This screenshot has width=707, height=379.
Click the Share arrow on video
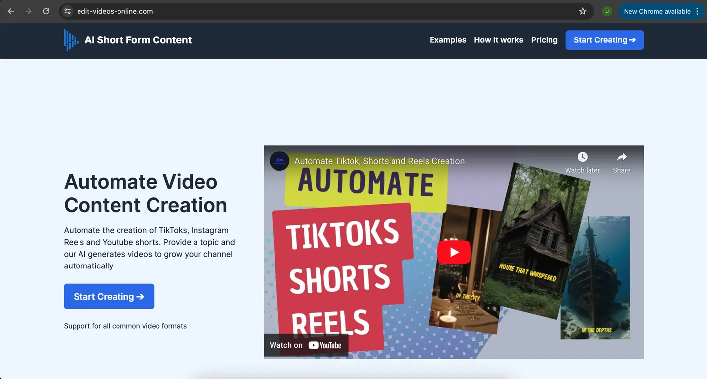point(622,157)
